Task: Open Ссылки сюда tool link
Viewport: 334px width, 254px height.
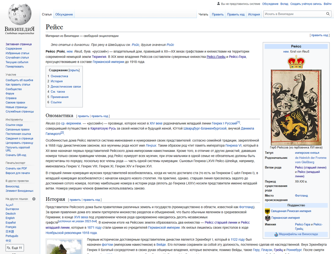Action: tap(14, 125)
